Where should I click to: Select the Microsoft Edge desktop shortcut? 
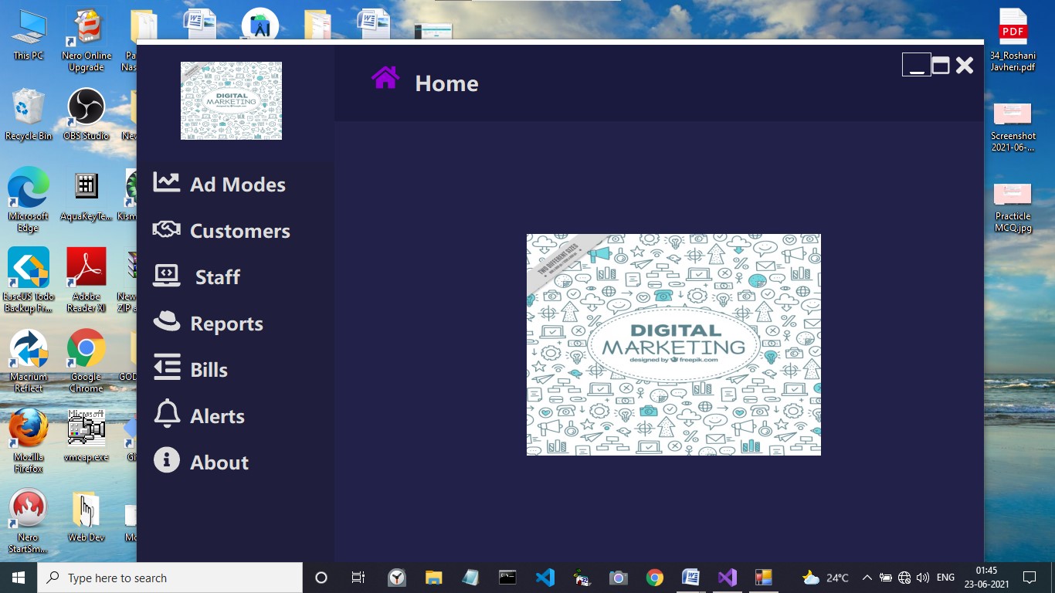click(x=29, y=200)
